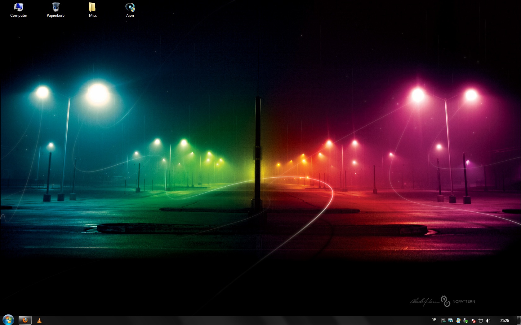Open Action Center flag icon
This screenshot has width=521, height=325.
[x=473, y=321]
